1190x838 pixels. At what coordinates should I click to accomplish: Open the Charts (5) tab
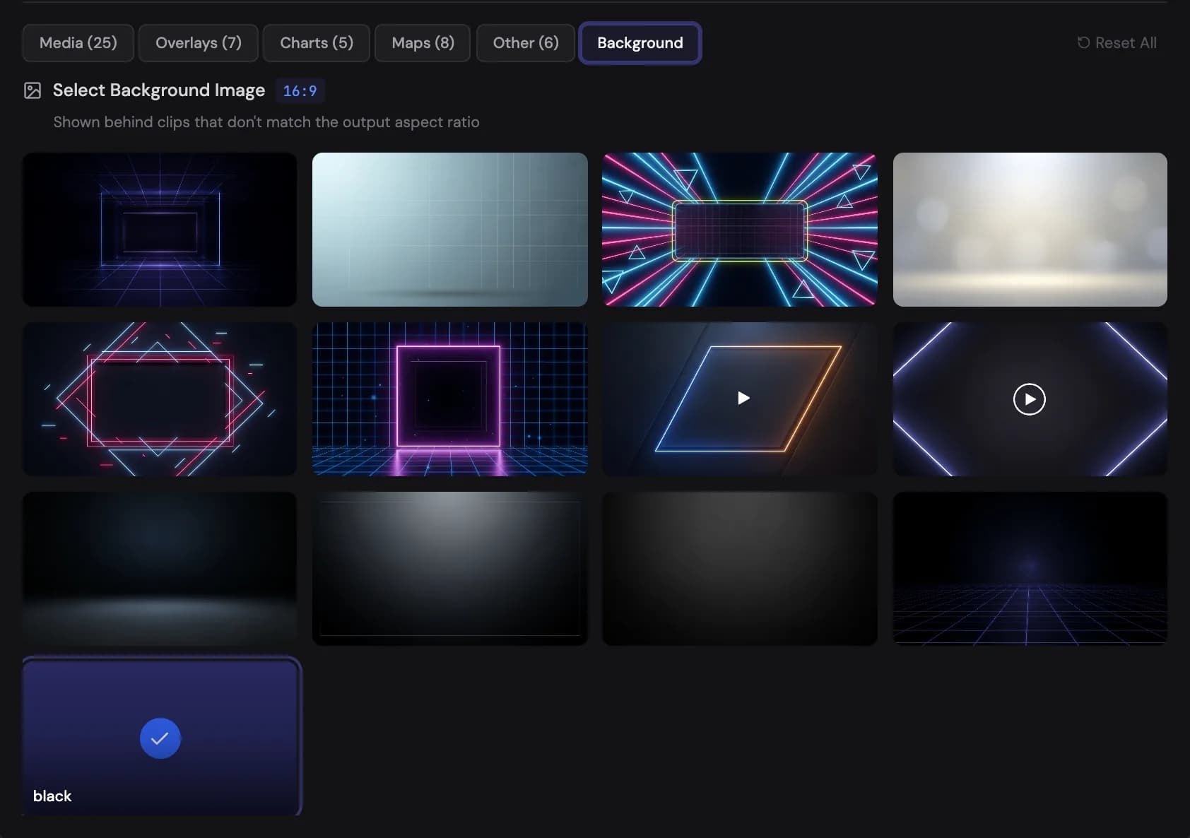(316, 43)
